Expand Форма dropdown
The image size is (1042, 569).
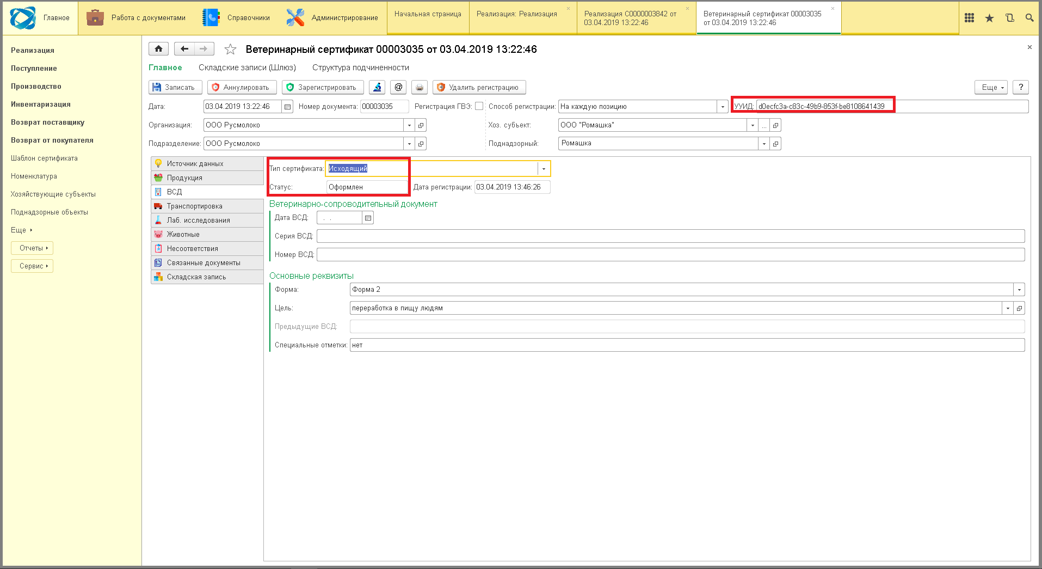(1019, 290)
